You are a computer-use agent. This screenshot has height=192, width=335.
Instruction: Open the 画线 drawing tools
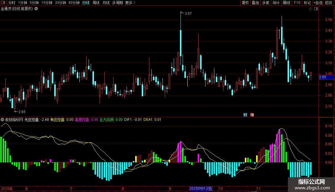(x=286, y=3)
